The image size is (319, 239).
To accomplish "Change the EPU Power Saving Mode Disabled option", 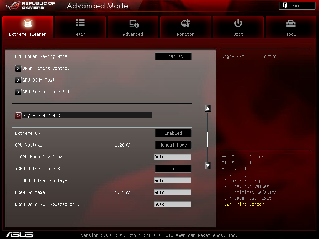I will point(173,56).
